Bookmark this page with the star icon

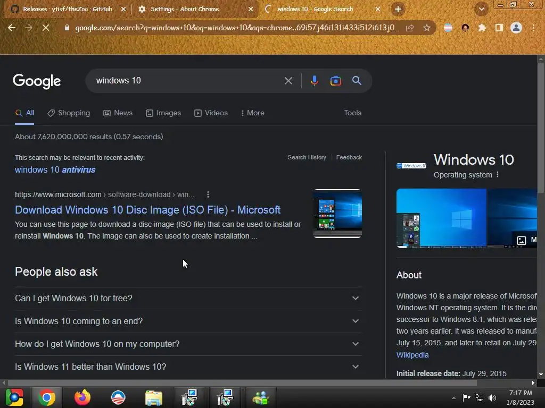427,28
